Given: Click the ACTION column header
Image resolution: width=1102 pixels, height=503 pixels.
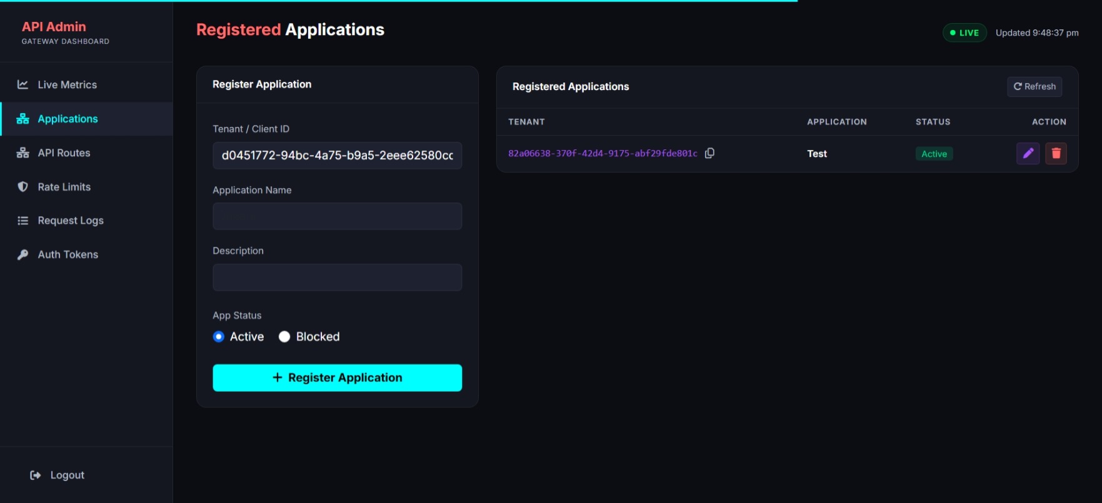Looking at the screenshot, I should [1049, 122].
